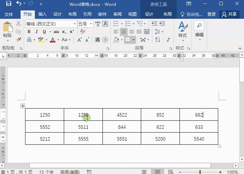Click 登录 (Sign in)
The image size is (244, 174).
[x=212, y=14]
